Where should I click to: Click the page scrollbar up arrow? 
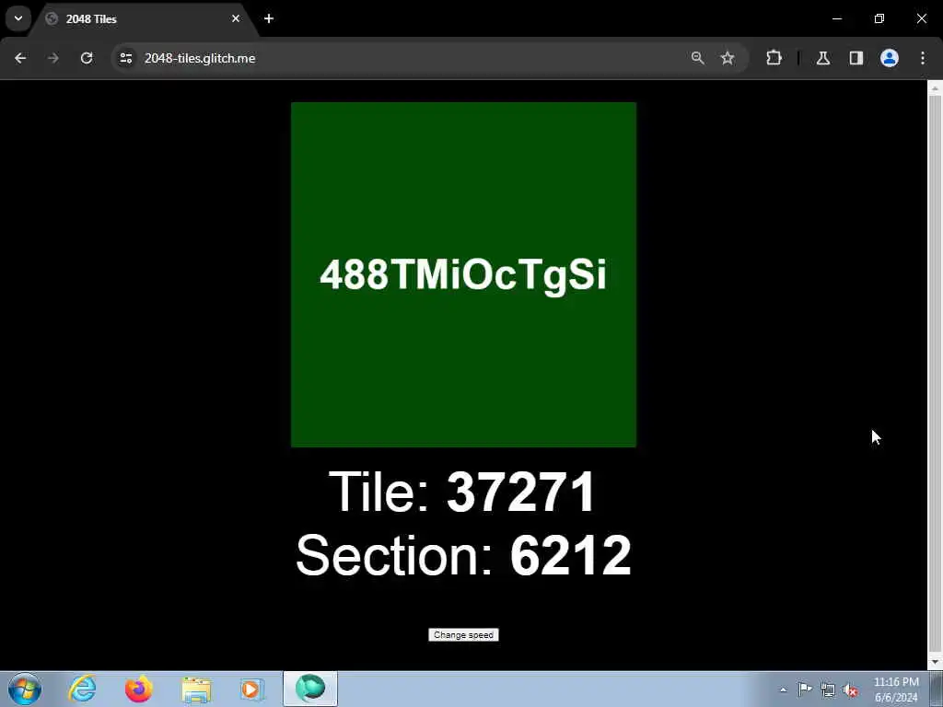(x=935, y=88)
